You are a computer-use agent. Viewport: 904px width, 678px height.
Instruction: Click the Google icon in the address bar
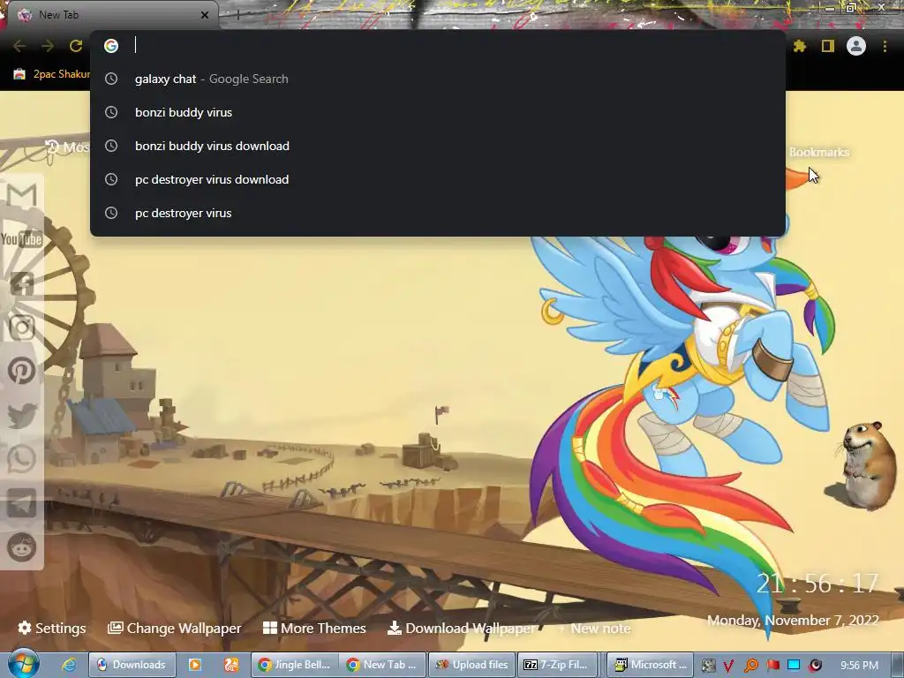coord(111,46)
